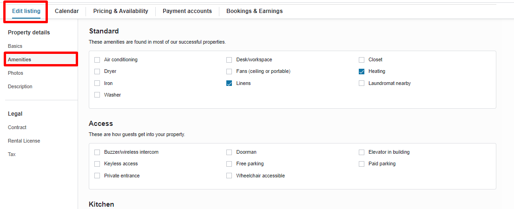Navigate to Photos in sidebar
The height and width of the screenshot is (209, 514).
click(15, 73)
